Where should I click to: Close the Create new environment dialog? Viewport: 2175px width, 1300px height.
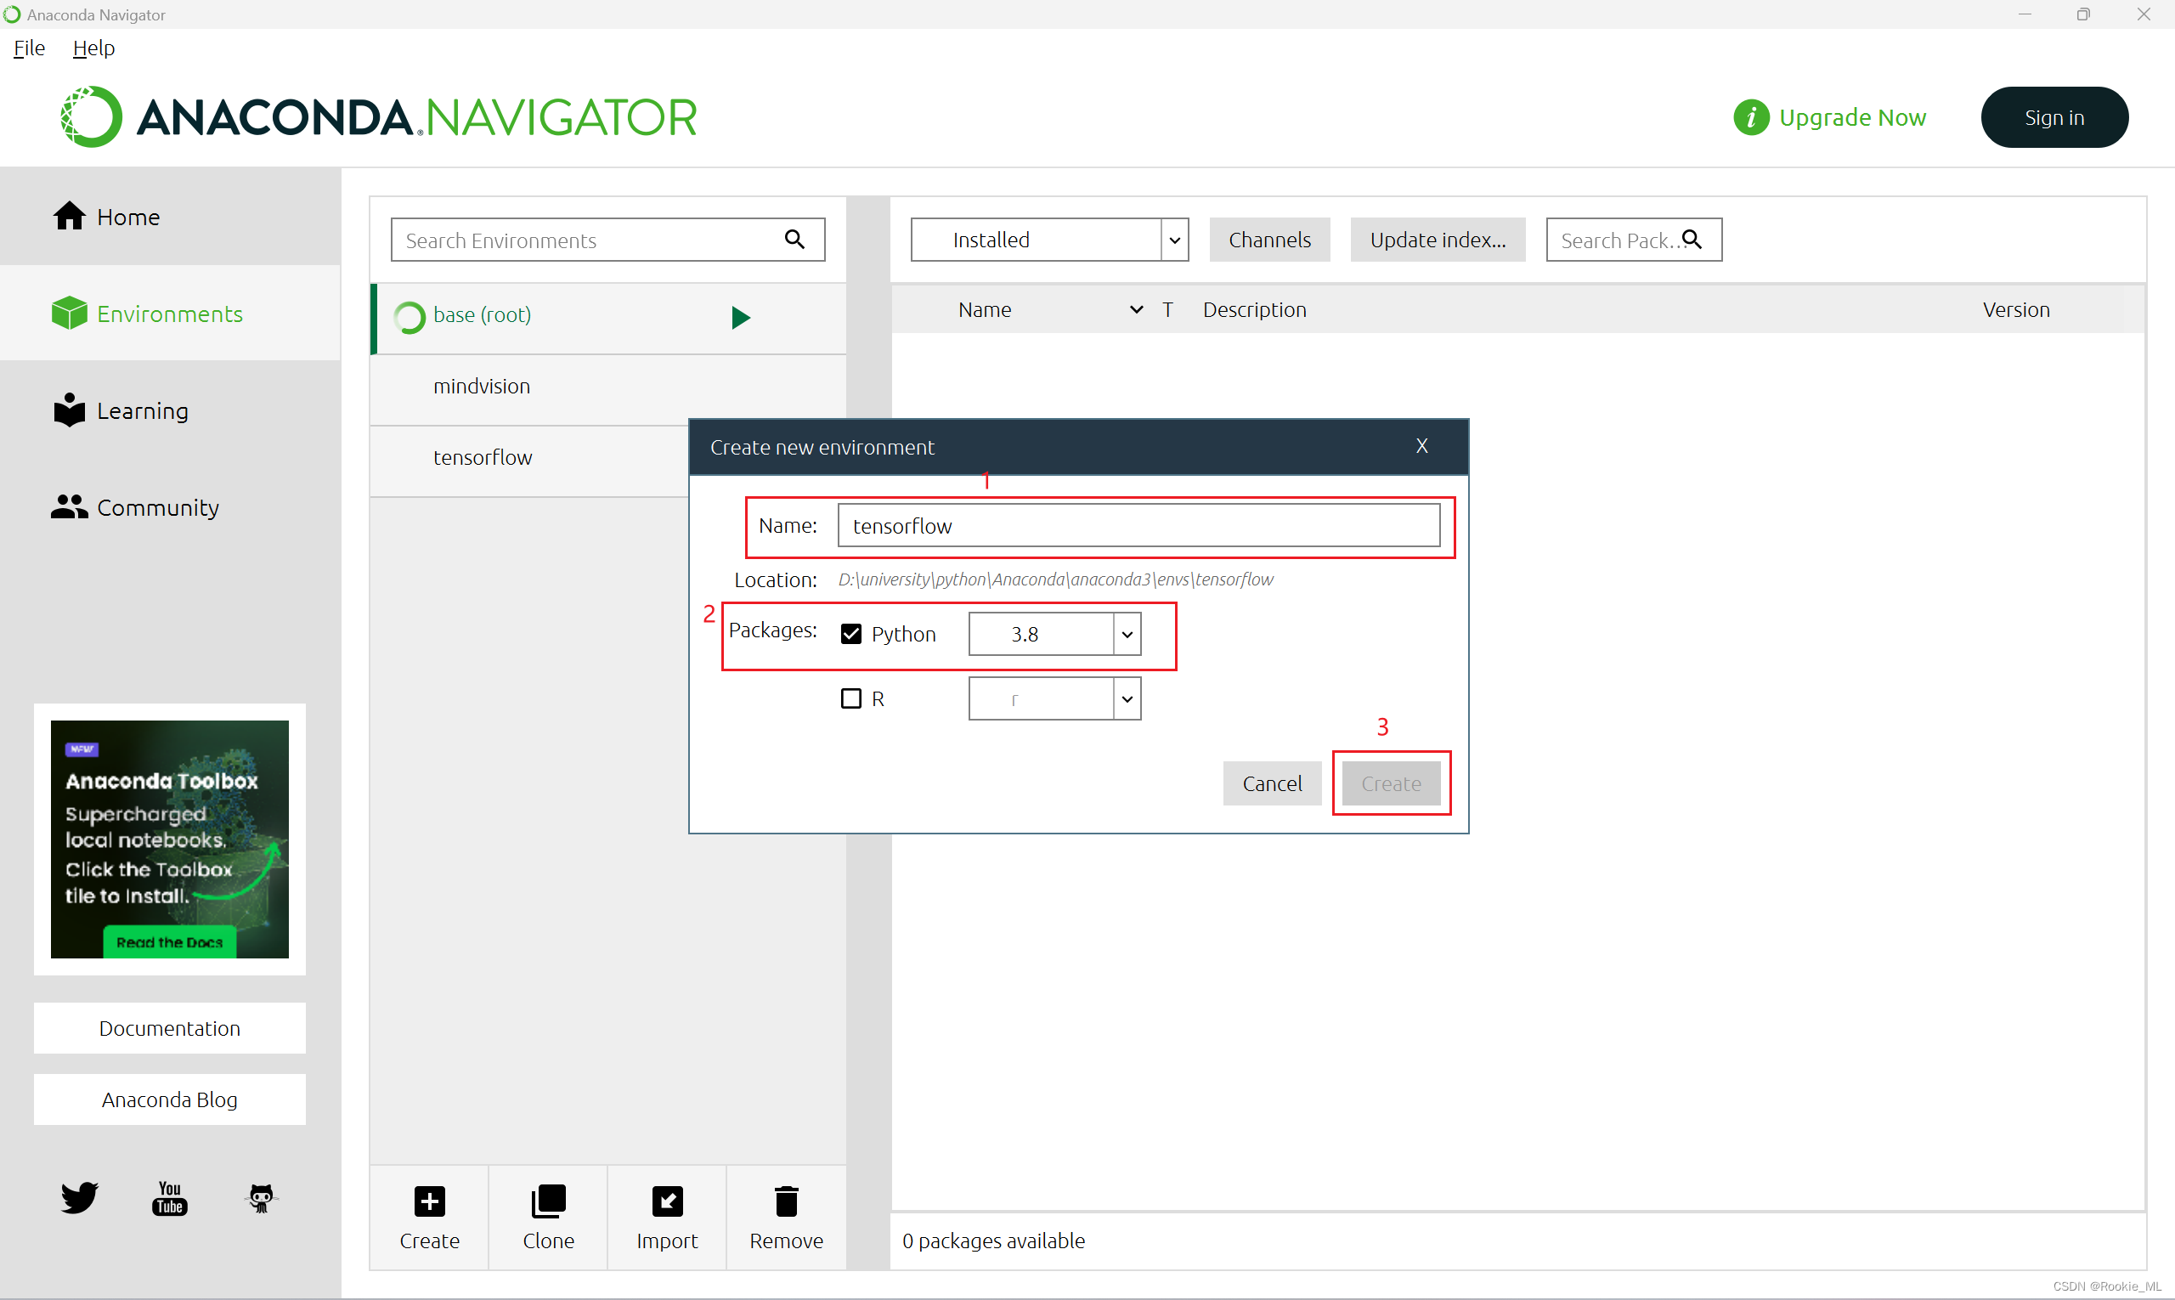tap(1421, 446)
